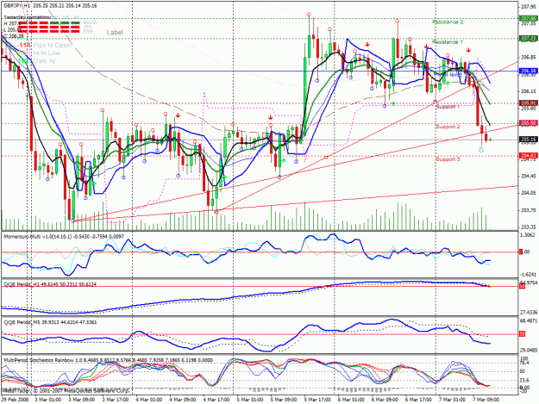539x404 pixels.
Task: Click the 204.40 value on price axis
Action: pos(529,176)
